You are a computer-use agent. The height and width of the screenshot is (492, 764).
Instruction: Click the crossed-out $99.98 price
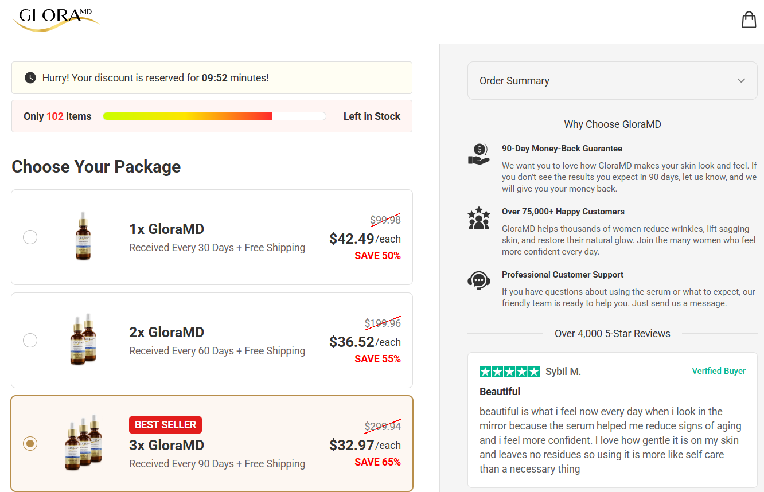coord(385,220)
